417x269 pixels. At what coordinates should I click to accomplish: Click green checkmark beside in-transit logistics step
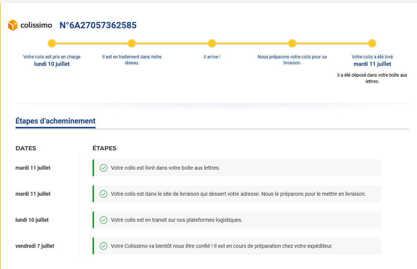click(x=104, y=220)
